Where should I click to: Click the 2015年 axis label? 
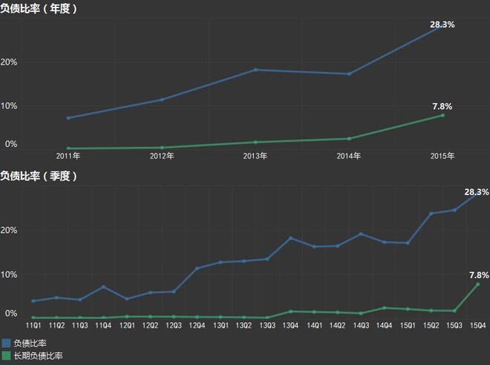coord(442,156)
